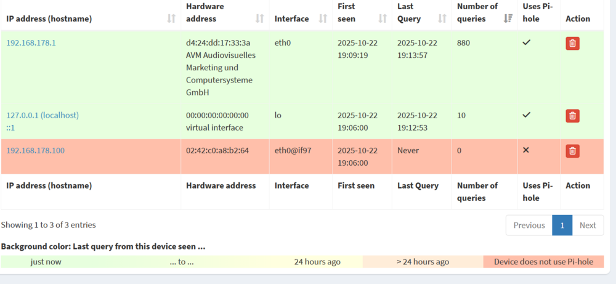The height and width of the screenshot is (284, 616).
Task: Delete the 192.168.178.100 device entry
Action: (x=572, y=151)
